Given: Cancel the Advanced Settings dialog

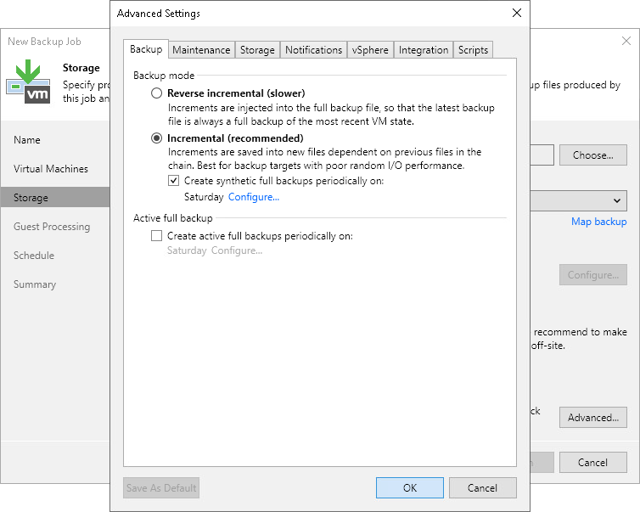Looking at the screenshot, I should 482,488.
